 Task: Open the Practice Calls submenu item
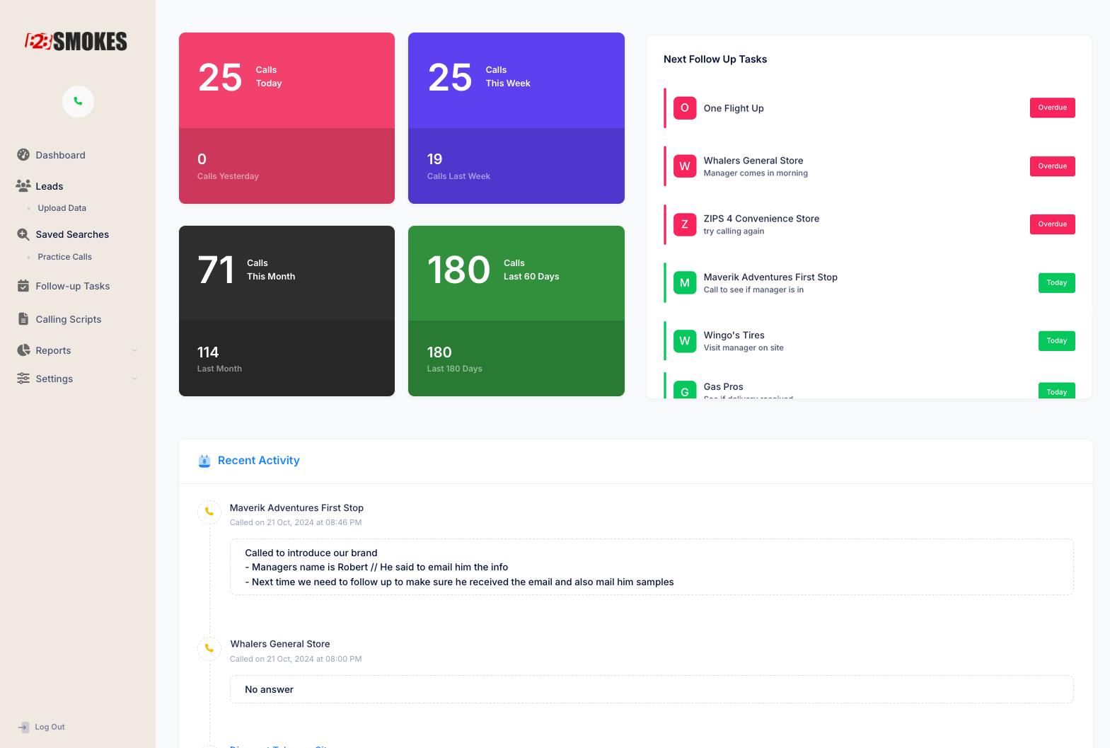[x=65, y=257]
